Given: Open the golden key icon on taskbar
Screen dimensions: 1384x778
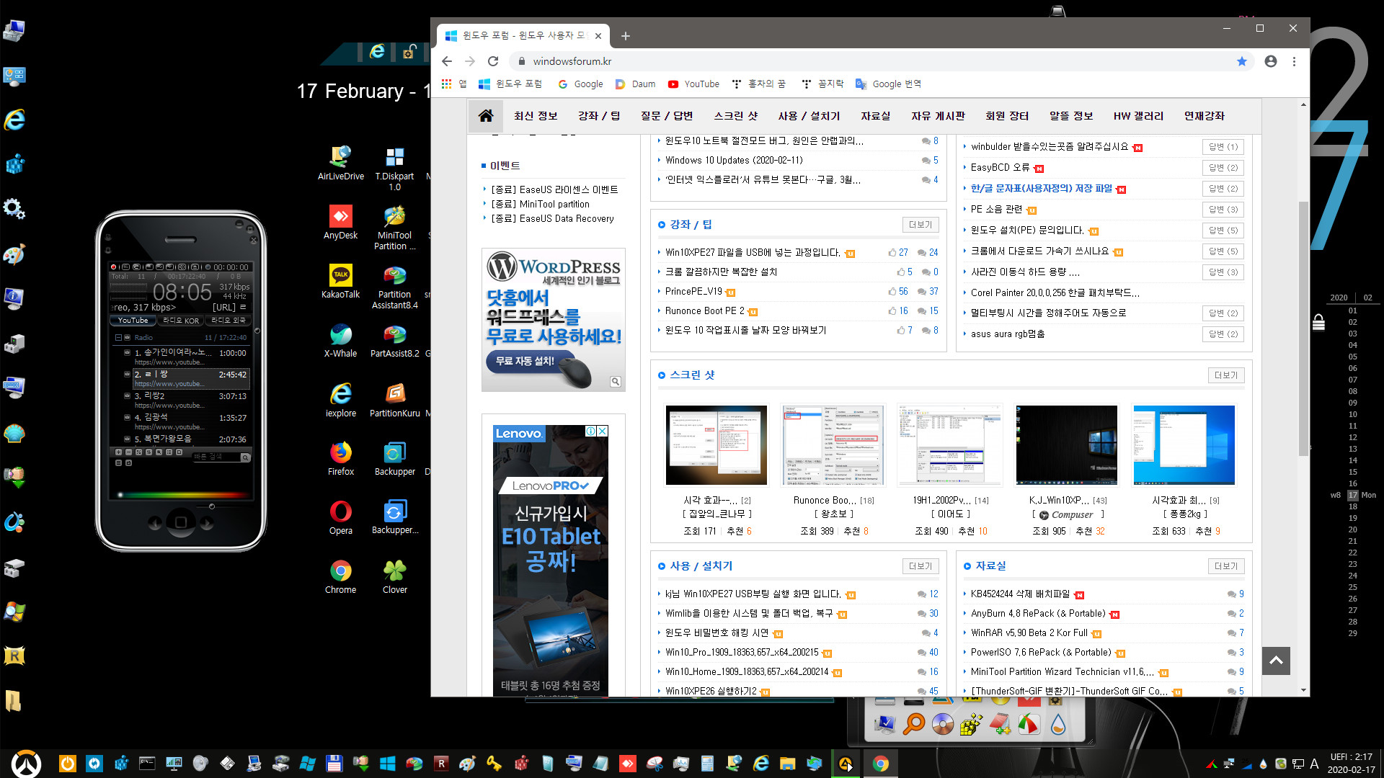Looking at the screenshot, I should click(x=494, y=763).
